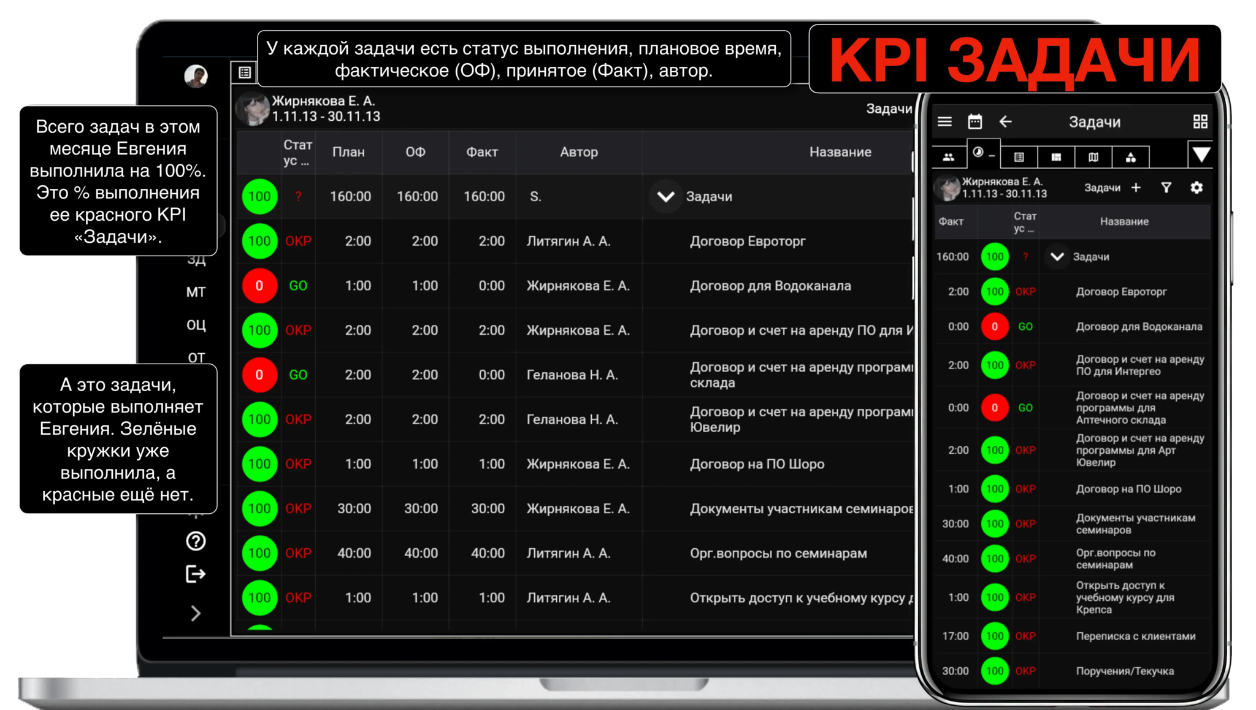The height and width of the screenshot is (710, 1256).
Task: Click the green 100 circle for phone Поручения/Текучка
Action: tap(995, 671)
